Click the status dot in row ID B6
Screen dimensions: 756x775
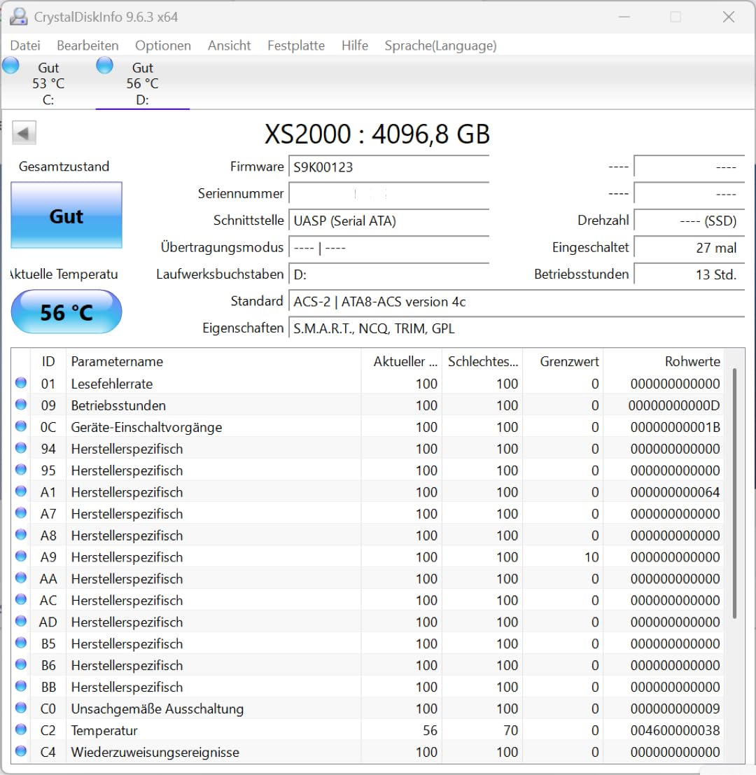click(21, 665)
